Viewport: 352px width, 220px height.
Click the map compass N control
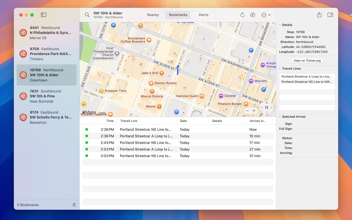click(266, 107)
